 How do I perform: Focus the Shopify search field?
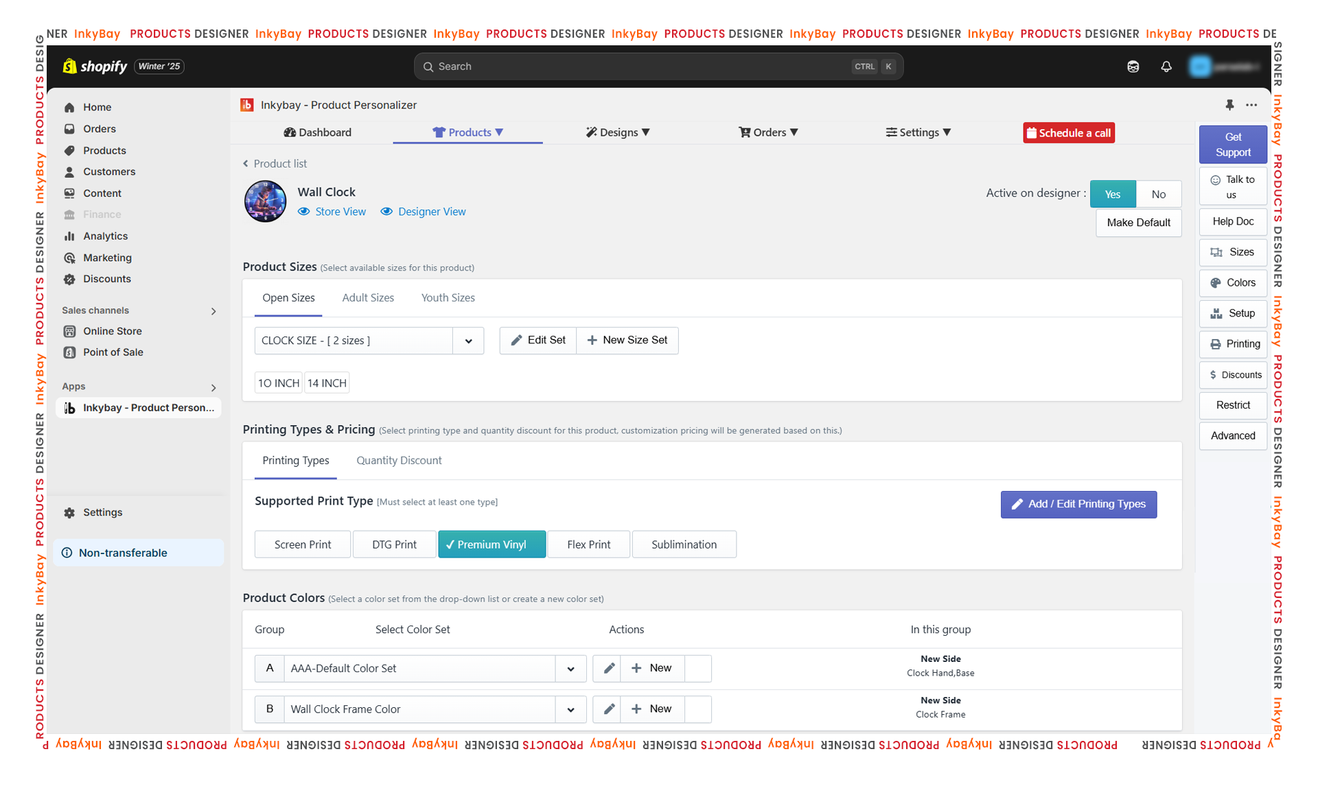coord(658,67)
